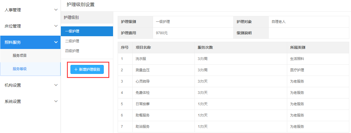Select 四级护理 in care level list

72,51
